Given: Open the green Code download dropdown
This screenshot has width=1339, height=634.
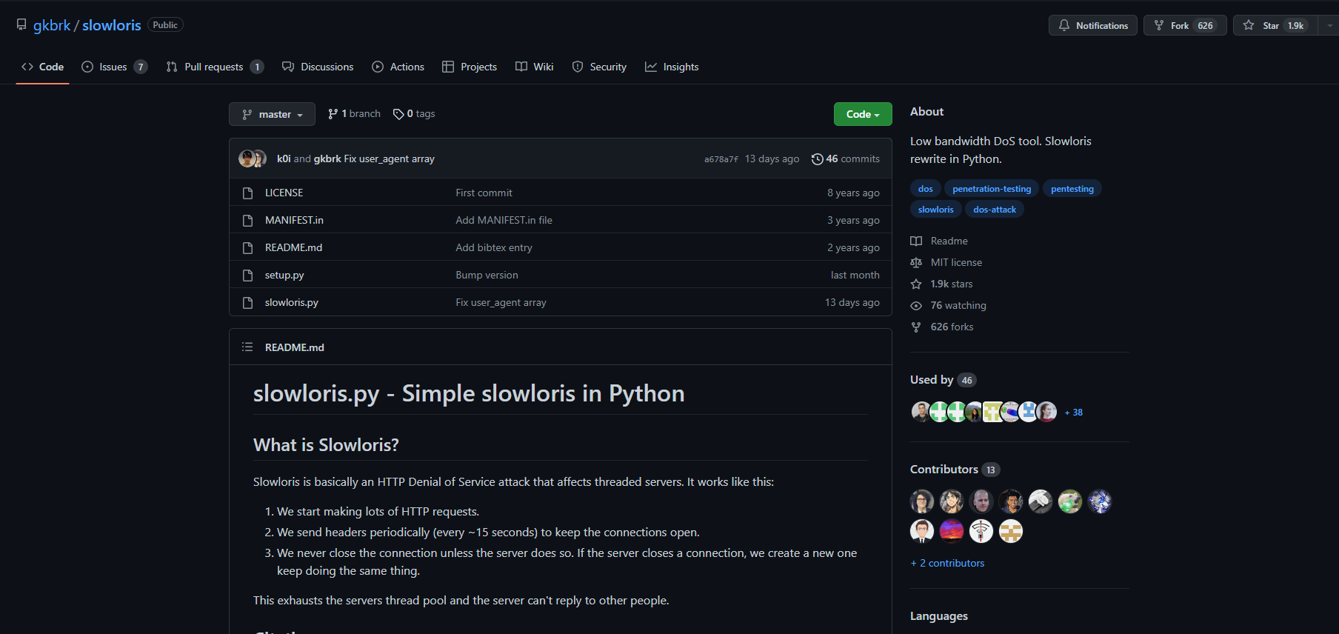Looking at the screenshot, I should 863,114.
